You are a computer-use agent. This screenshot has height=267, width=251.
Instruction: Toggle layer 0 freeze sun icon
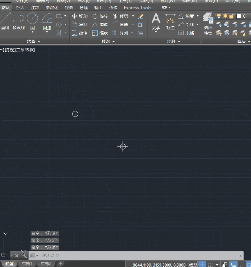tap(225, 16)
